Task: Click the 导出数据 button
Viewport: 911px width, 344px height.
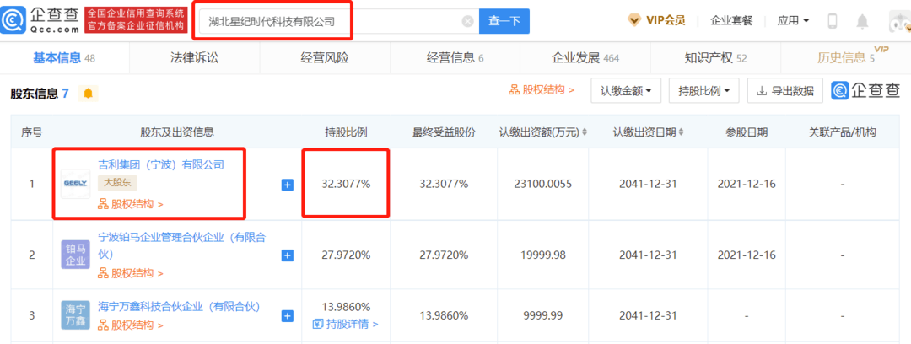Action: pos(785,91)
